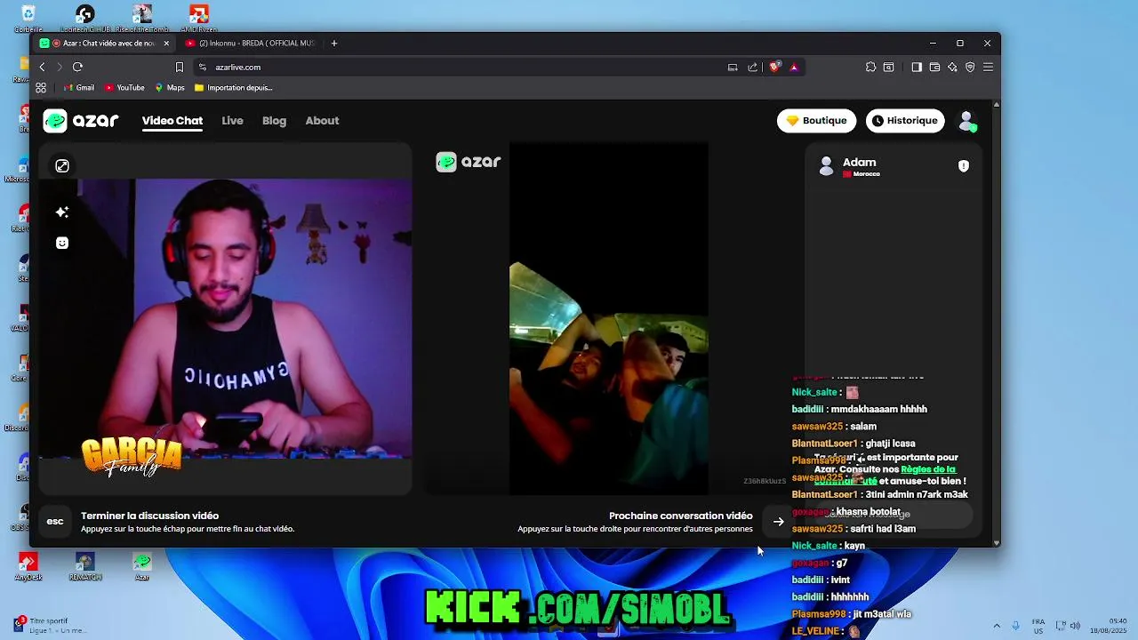Expand the Importation depuis bookmarks folder
1138x640 pixels.
coord(233,87)
